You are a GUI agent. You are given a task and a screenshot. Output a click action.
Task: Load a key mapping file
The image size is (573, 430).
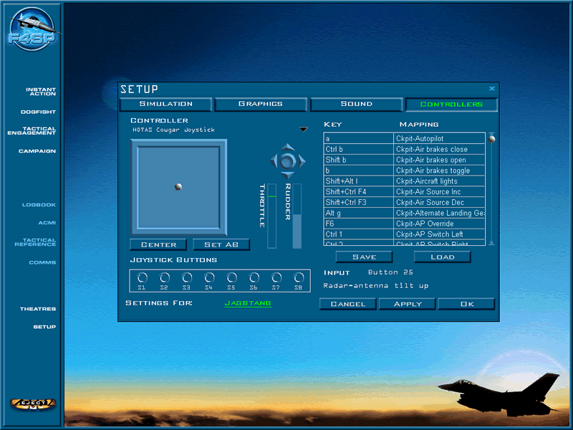point(442,257)
